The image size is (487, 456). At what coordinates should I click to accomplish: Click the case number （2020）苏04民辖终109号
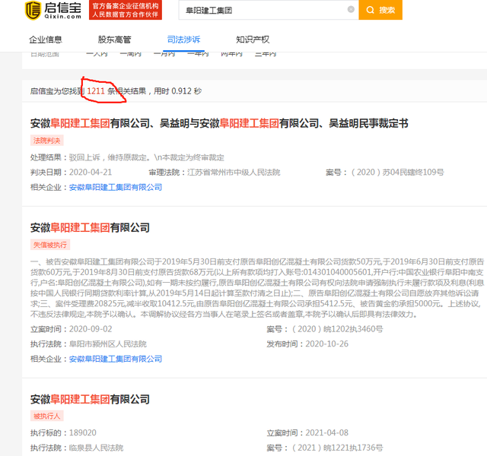[397, 173]
